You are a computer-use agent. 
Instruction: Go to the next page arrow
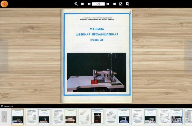coord(108,4)
